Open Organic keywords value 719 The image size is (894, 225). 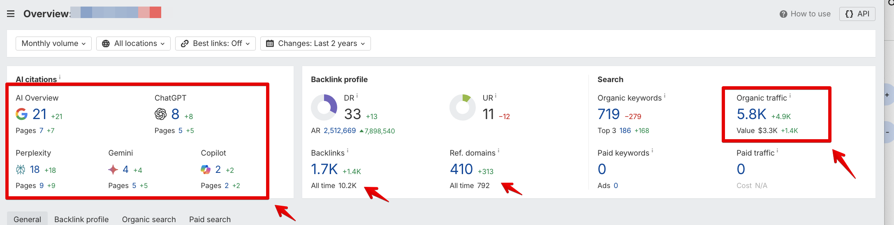point(609,114)
